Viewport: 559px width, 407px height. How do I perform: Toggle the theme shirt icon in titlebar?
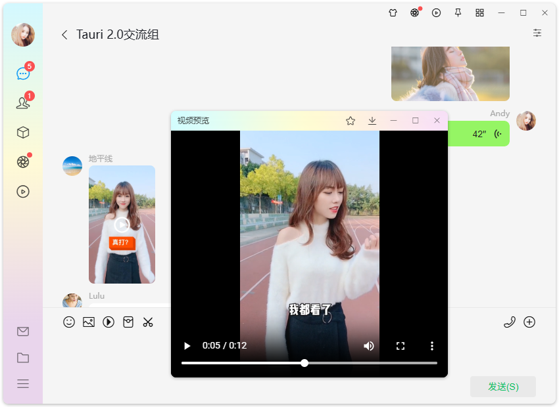[x=393, y=12]
